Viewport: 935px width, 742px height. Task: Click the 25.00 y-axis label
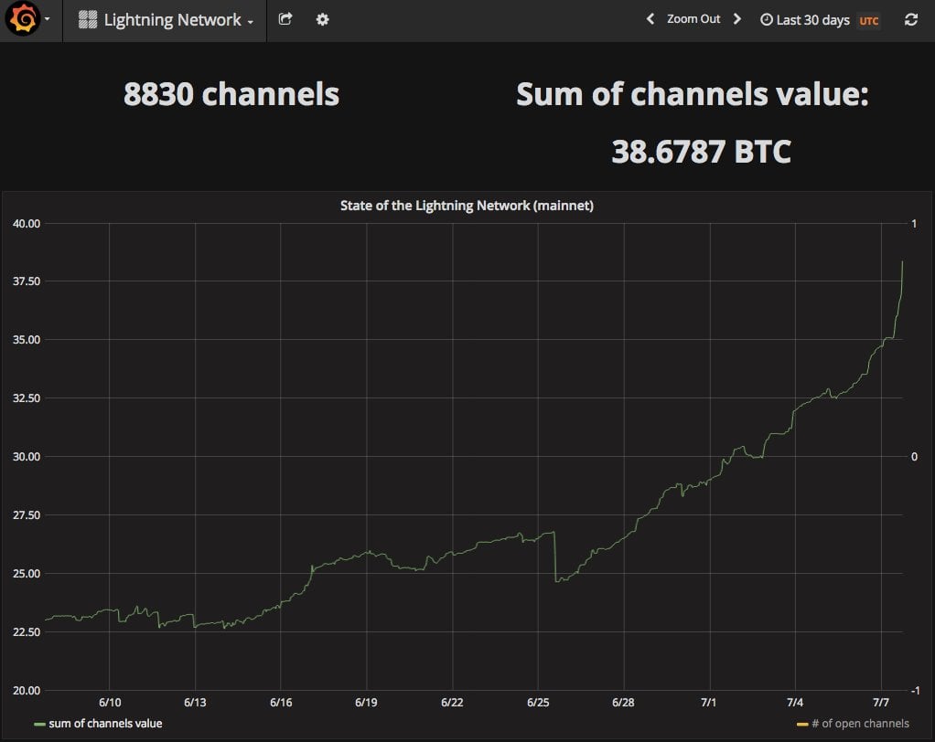[x=27, y=574]
